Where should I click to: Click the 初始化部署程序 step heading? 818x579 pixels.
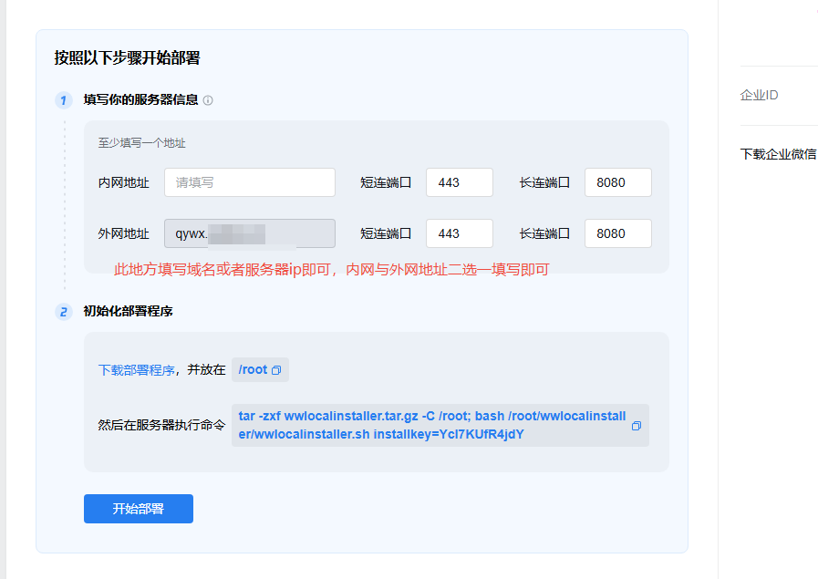128,312
